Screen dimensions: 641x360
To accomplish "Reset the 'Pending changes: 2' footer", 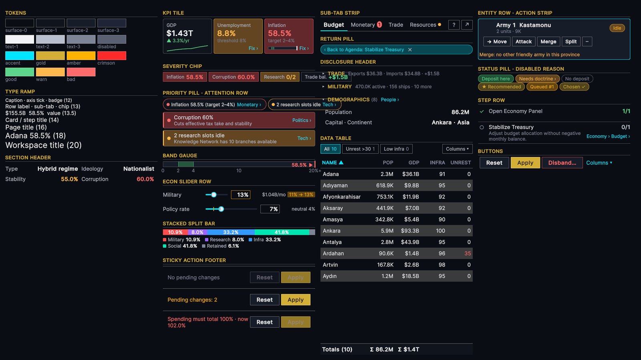I will [x=264, y=300].
